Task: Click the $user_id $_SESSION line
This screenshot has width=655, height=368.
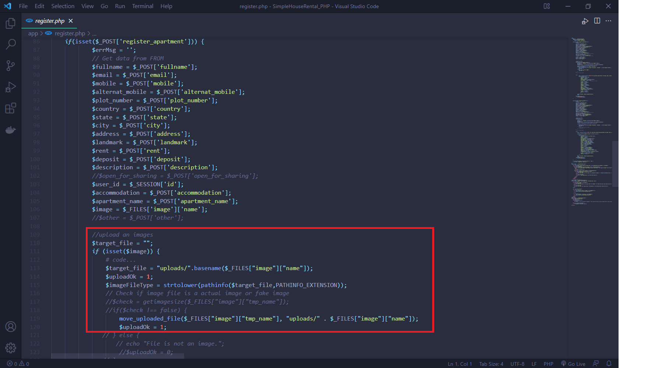Action: [x=138, y=184]
